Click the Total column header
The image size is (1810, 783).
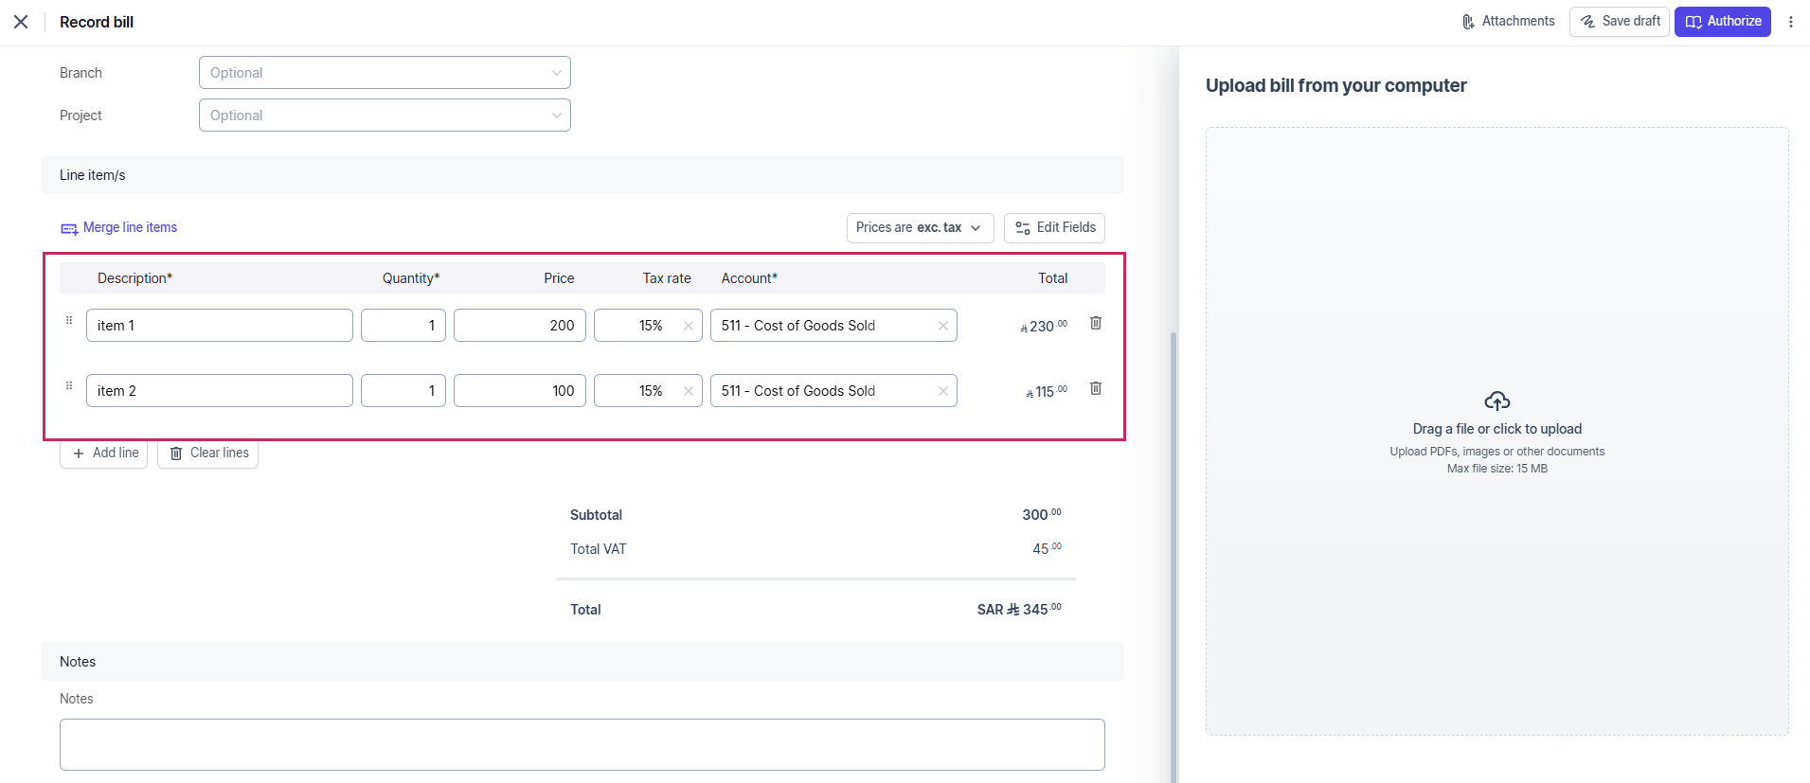pyautogui.click(x=1052, y=278)
